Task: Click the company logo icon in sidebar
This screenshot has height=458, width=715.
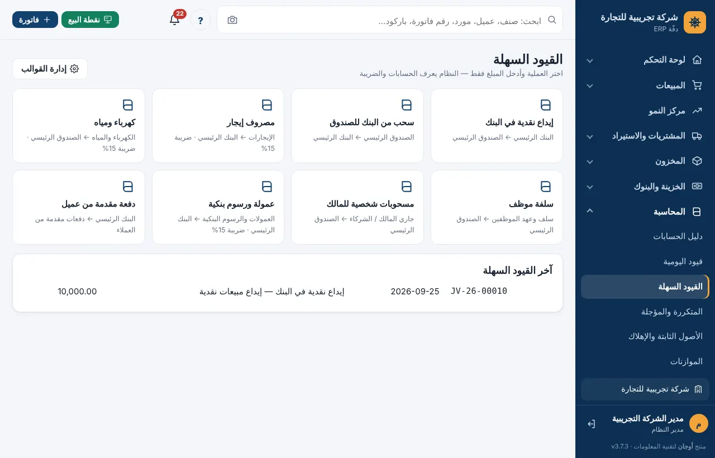Action: [x=695, y=22]
